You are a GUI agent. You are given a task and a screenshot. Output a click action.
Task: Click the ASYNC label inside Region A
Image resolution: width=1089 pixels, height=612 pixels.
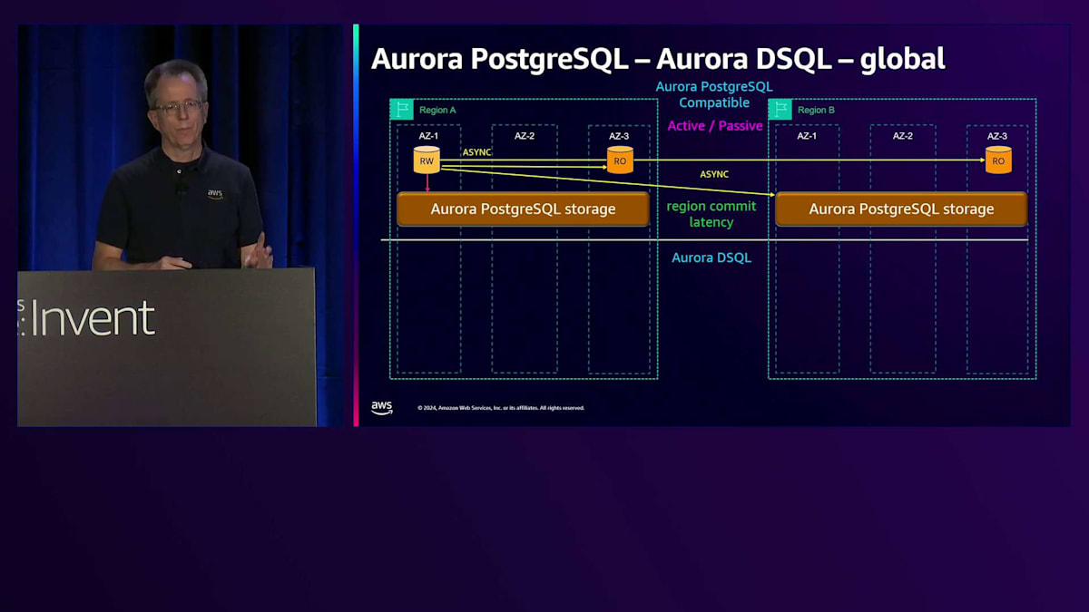point(476,152)
